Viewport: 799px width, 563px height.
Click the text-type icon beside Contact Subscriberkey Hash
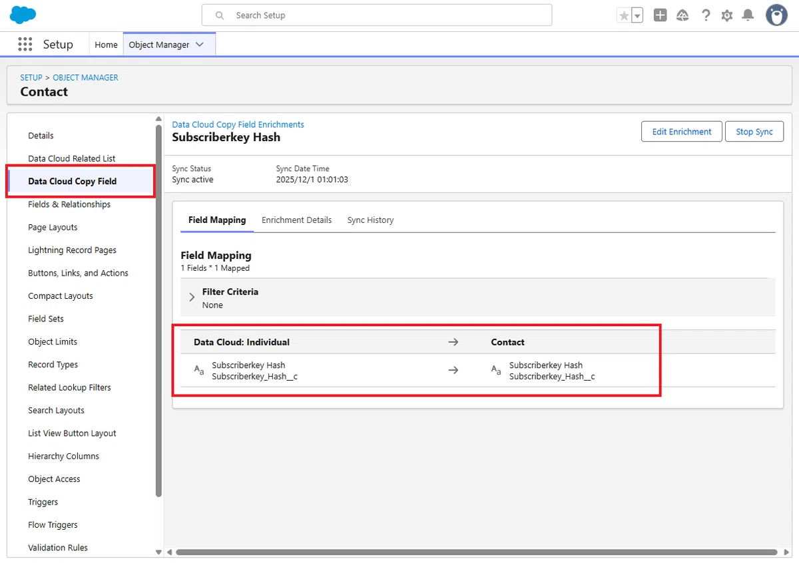tap(497, 370)
